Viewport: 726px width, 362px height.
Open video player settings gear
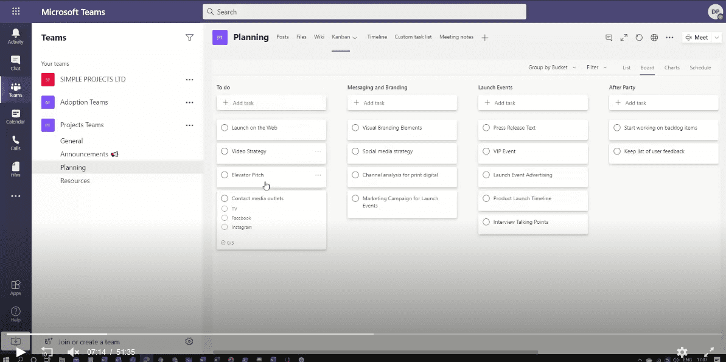(x=682, y=352)
